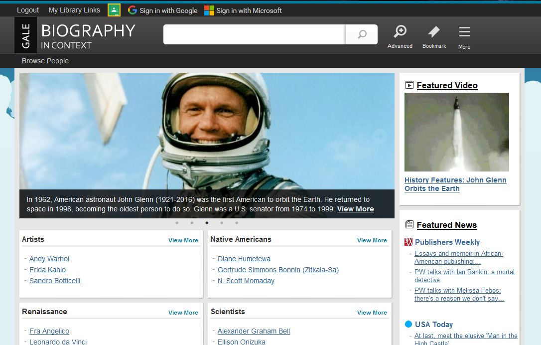Open PW talks with Ian Rankin article
This screenshot has width=541, height=345.
tap(464, 276)
